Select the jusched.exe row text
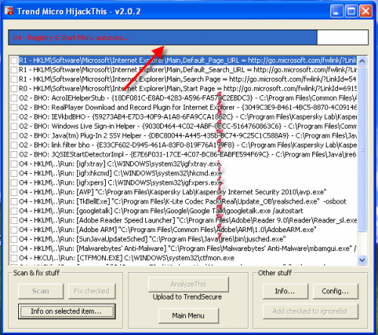Viewport: 378px width, 335px height. pyautogui.click(x=152, y=239)
